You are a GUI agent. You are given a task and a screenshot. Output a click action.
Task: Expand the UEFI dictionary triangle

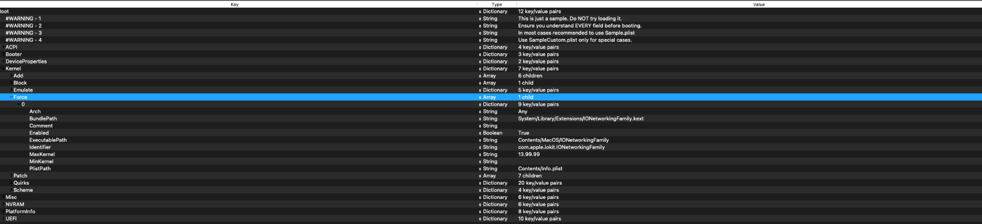point(3,219)
